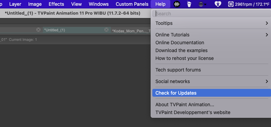This screenshot has height=127, width=271.
Task: Open the fan speed 2961rpm status item
Action: tap(249, 4)
